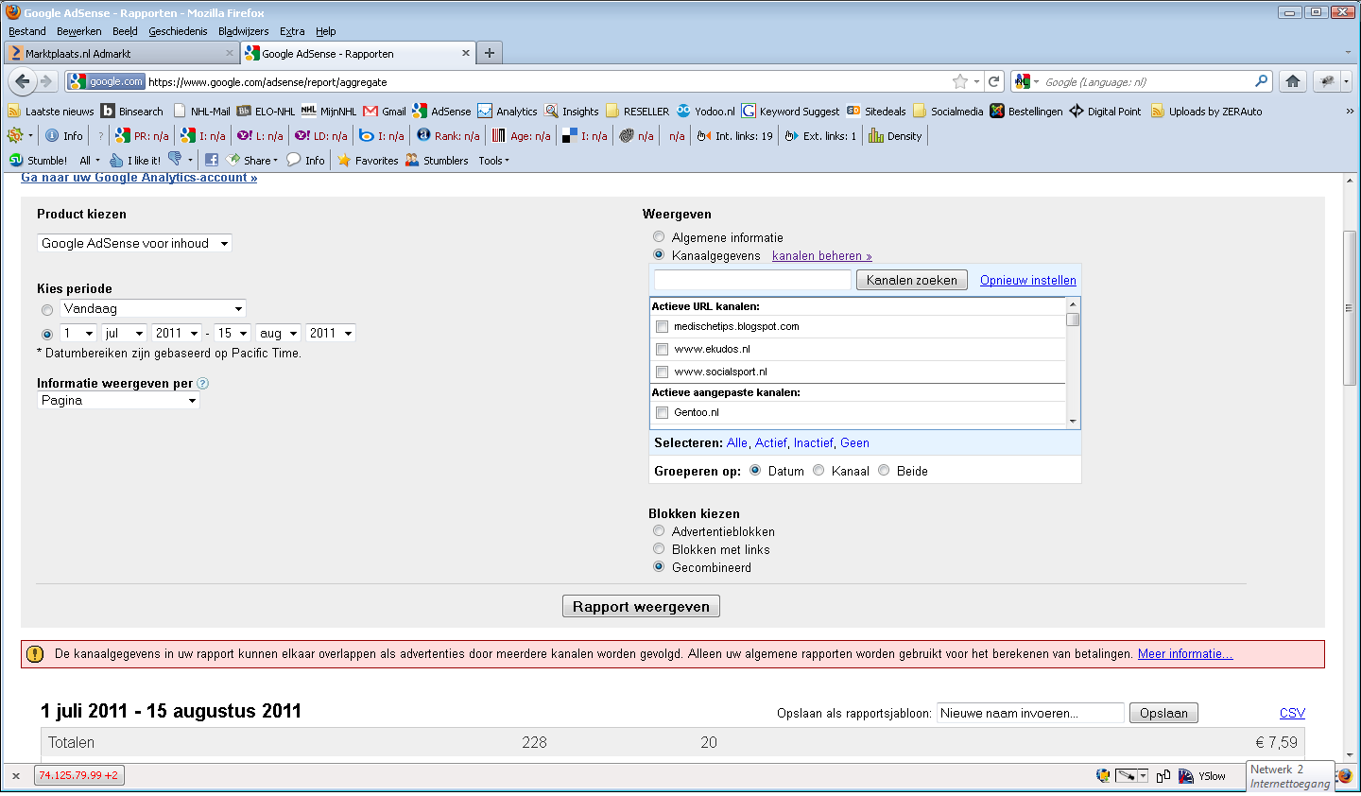Open the StumbleUpon Share dropdown
The width and height of the screenshot is (1361, 796).
(252, 161)
